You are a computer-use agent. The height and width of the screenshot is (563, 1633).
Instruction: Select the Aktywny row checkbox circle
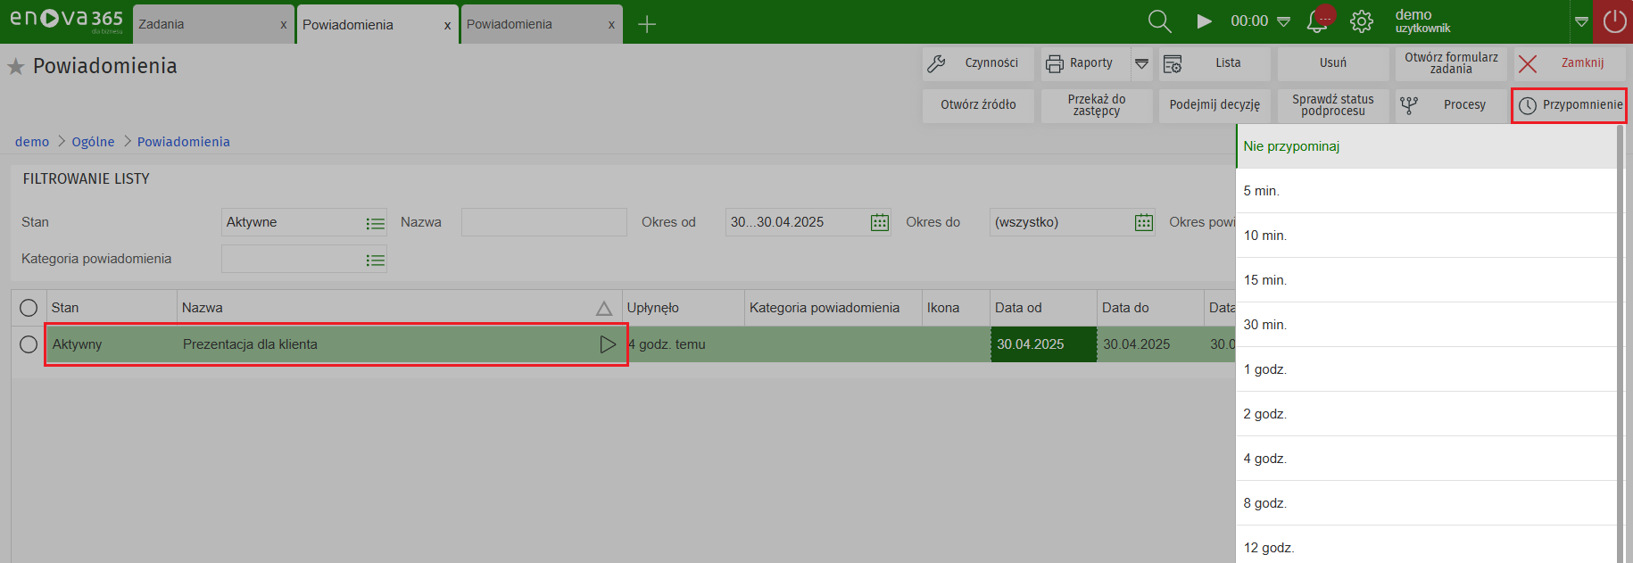coord(29,344)
